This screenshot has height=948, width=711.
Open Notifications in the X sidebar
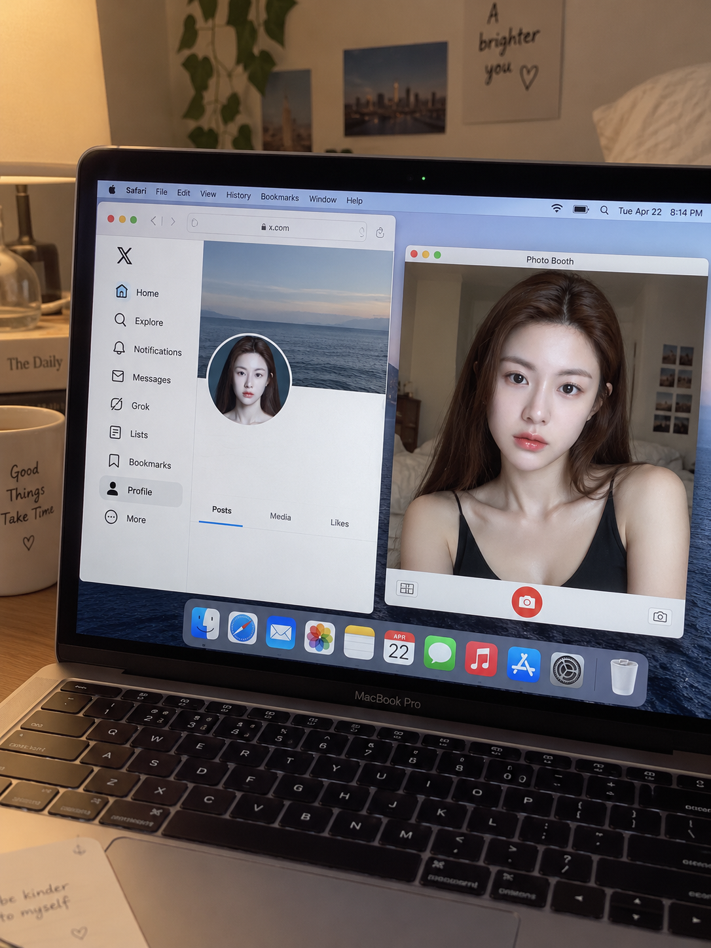click(147, 350)
